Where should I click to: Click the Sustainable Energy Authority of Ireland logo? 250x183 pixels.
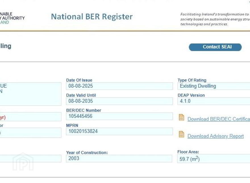click(12, 18)
